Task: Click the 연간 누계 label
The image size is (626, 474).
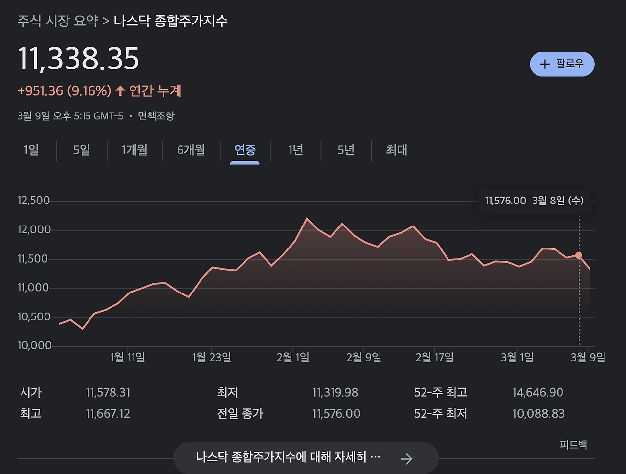Action: (x=156, y=91)
